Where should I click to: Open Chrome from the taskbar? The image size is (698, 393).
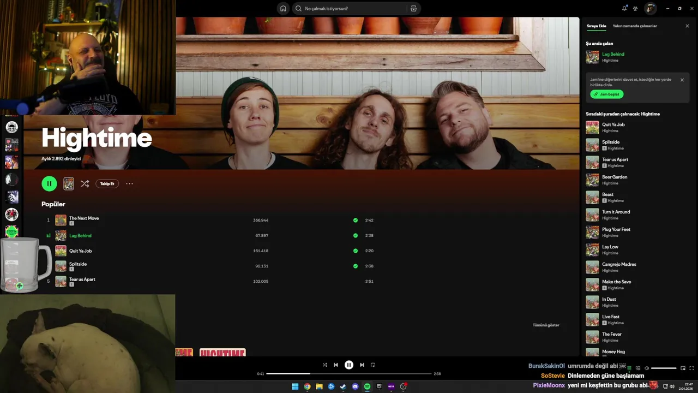click(307, 386)
